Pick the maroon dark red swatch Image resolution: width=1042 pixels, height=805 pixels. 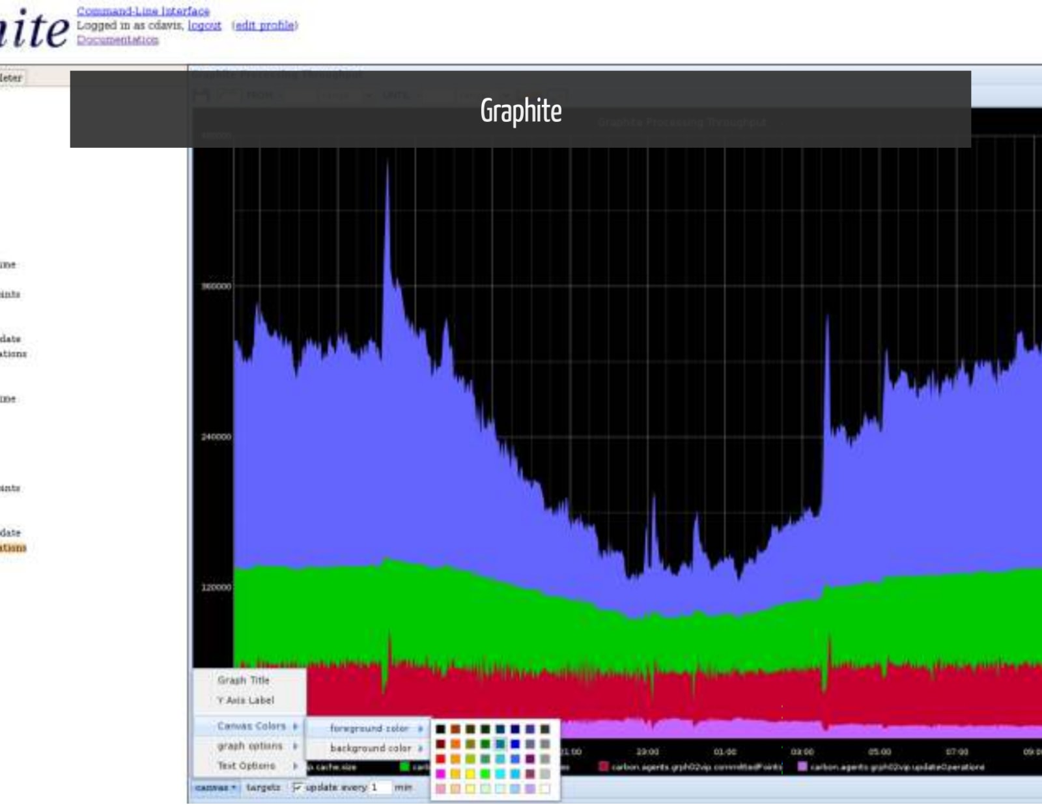point(440,744)
